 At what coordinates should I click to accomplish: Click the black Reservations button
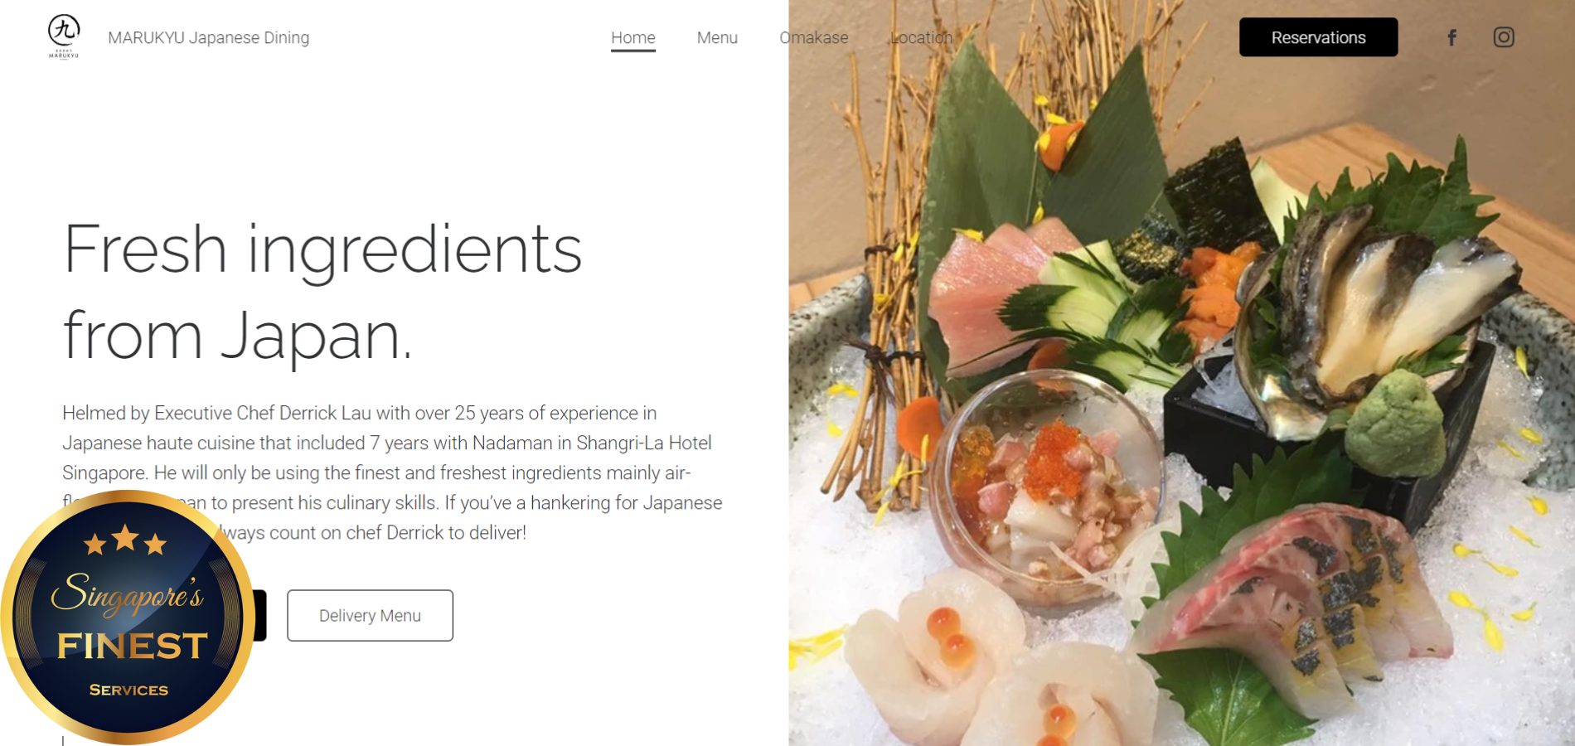(1318, 37)
